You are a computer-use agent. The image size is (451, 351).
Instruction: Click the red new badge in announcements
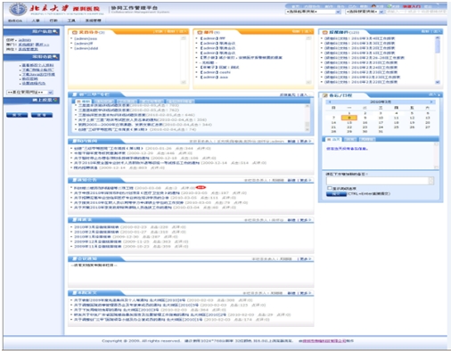click(201, 187)
